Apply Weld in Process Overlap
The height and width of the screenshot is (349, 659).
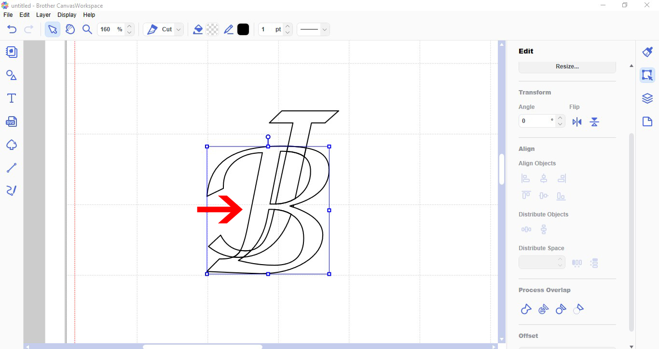coord(526,309)
